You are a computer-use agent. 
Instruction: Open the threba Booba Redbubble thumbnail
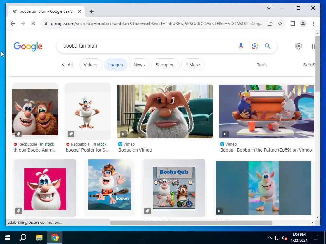[x=35, y=112]
